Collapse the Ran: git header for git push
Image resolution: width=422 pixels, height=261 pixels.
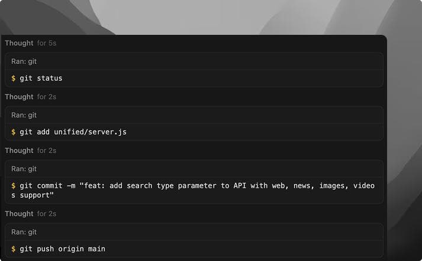coord(24,232)
